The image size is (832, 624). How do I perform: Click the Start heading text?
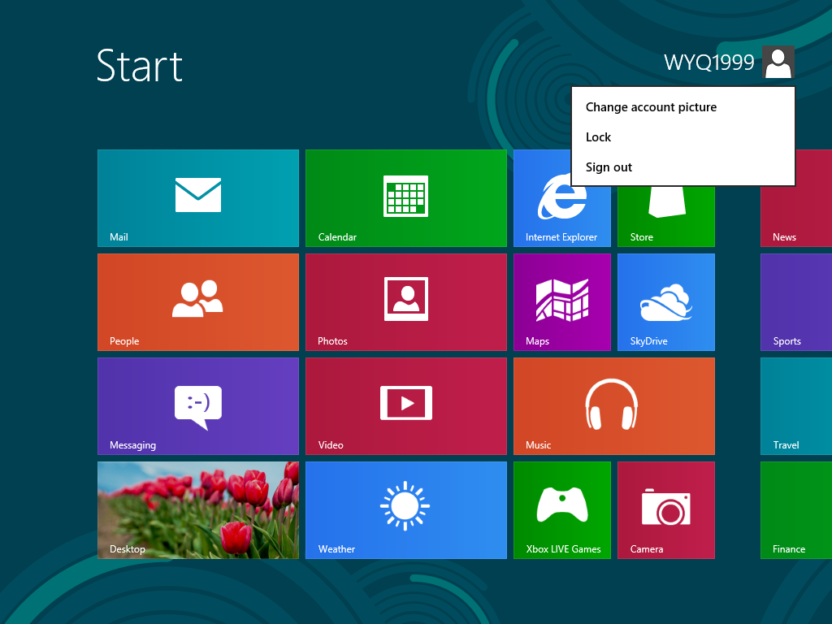[140, 66]
